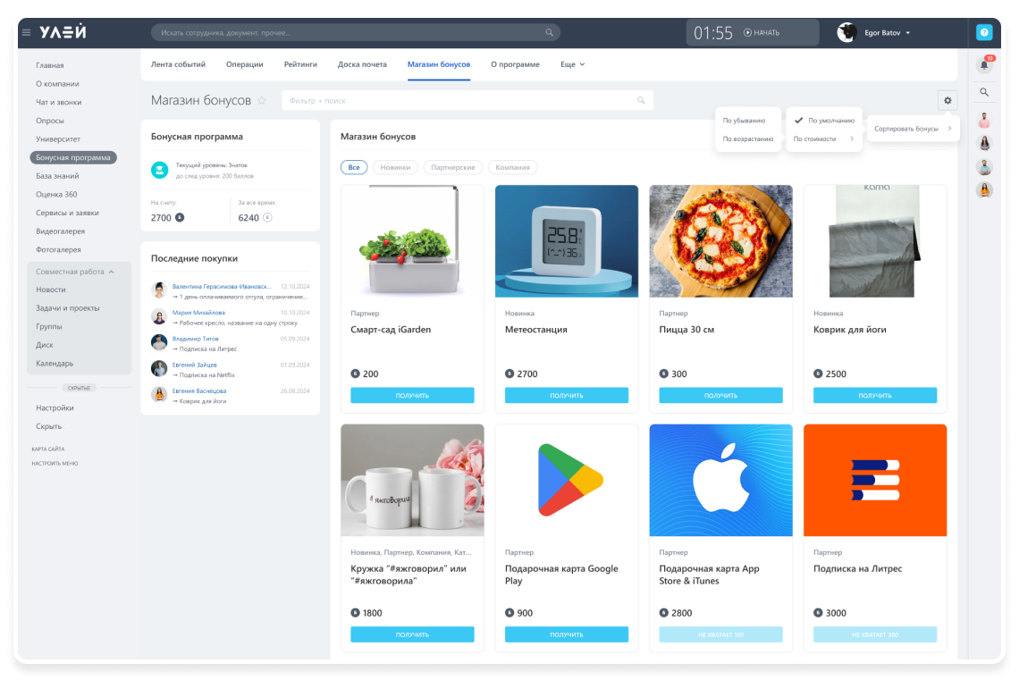Select По возрастанию sort order

[748, 139]
